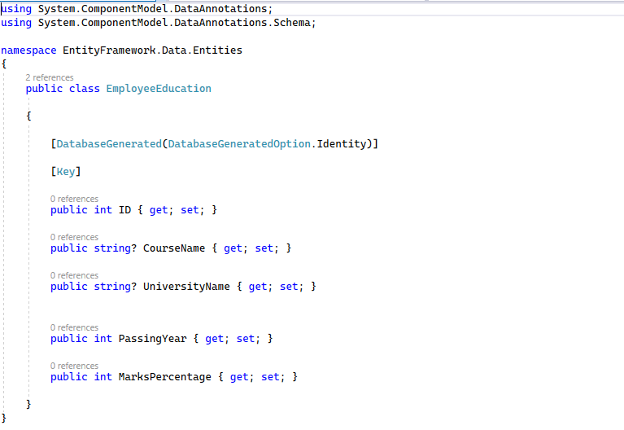The width and height of the screenshot is (624, 430).
Task: Click the opening brace of the class body
Action: [x=28, y=116]
